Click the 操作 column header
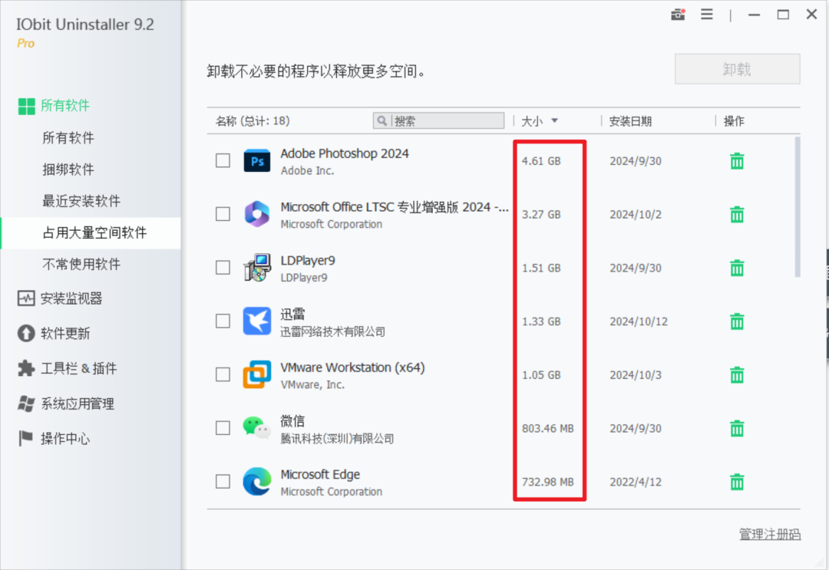 (734, 121)
